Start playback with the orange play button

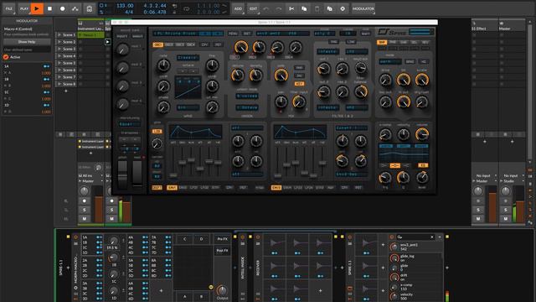click(x=37, y=8)
